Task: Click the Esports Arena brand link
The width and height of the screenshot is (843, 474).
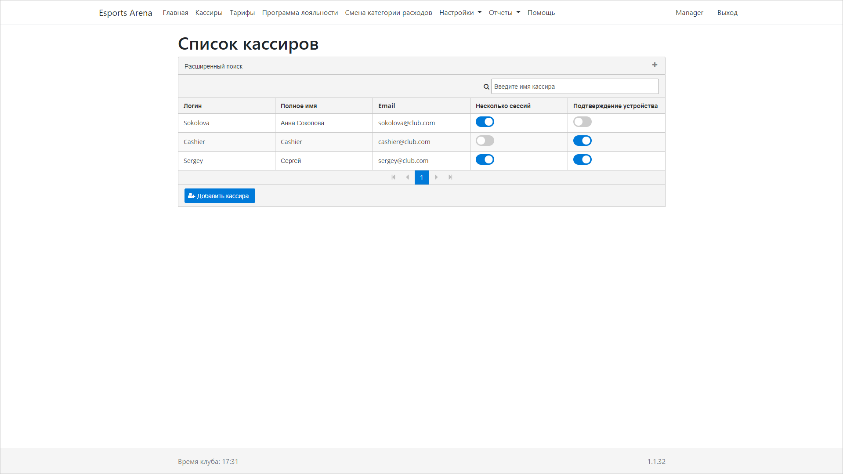Action: point(125,13)
